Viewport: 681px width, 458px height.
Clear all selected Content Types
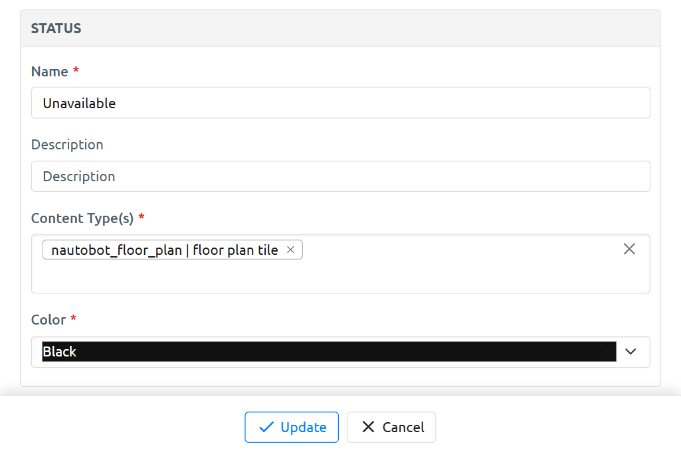click(x=629, y=249)
